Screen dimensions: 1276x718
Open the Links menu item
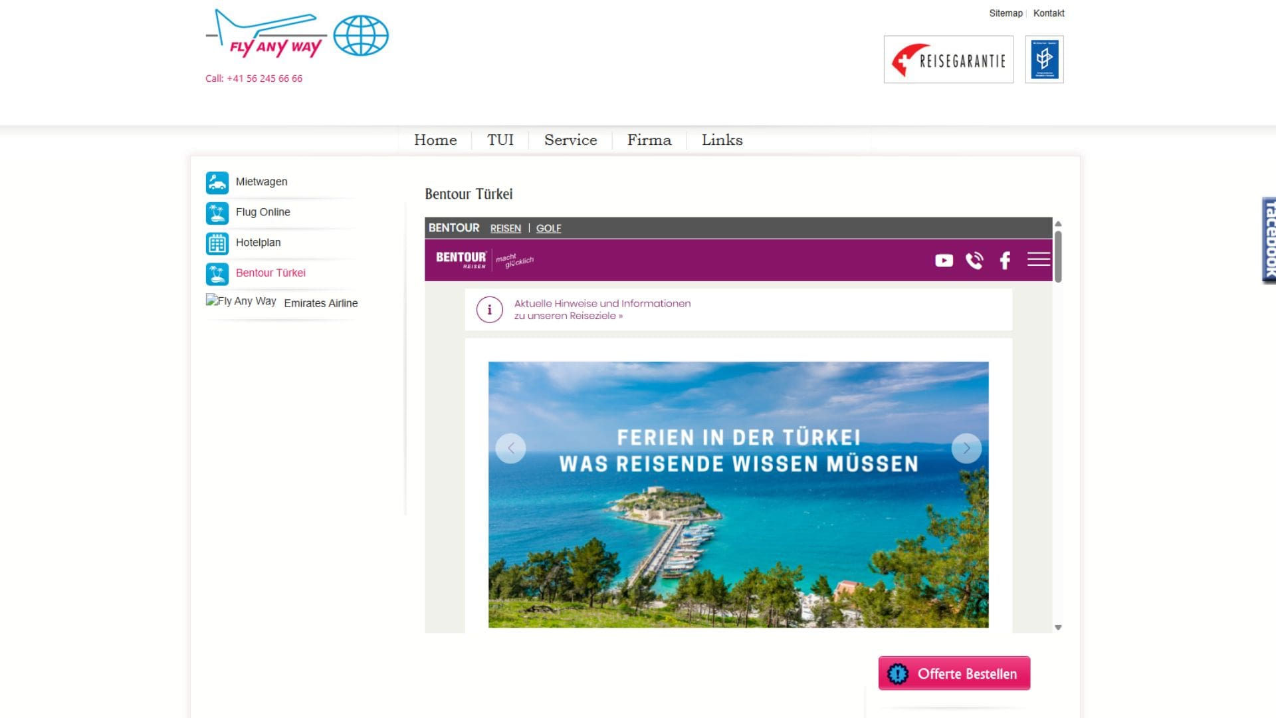[x=722, y=140]
